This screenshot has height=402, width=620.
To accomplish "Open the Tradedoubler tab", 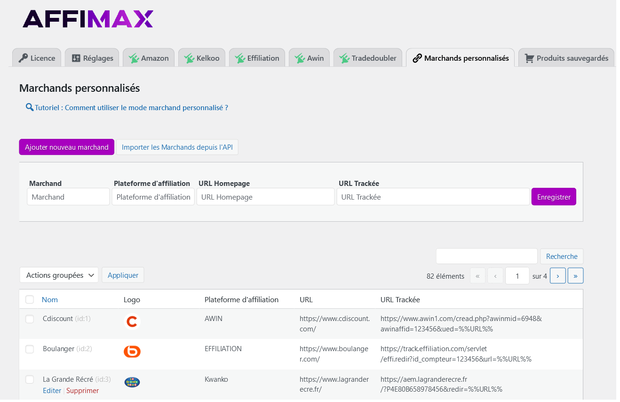I will tap(368, 57).
